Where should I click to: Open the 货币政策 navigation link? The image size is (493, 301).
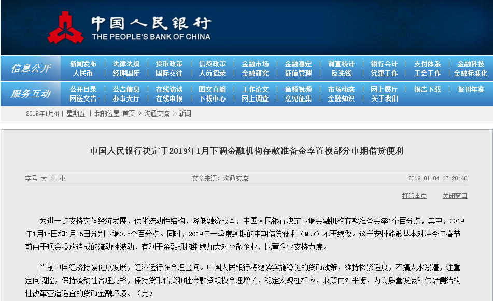point(169,64)
